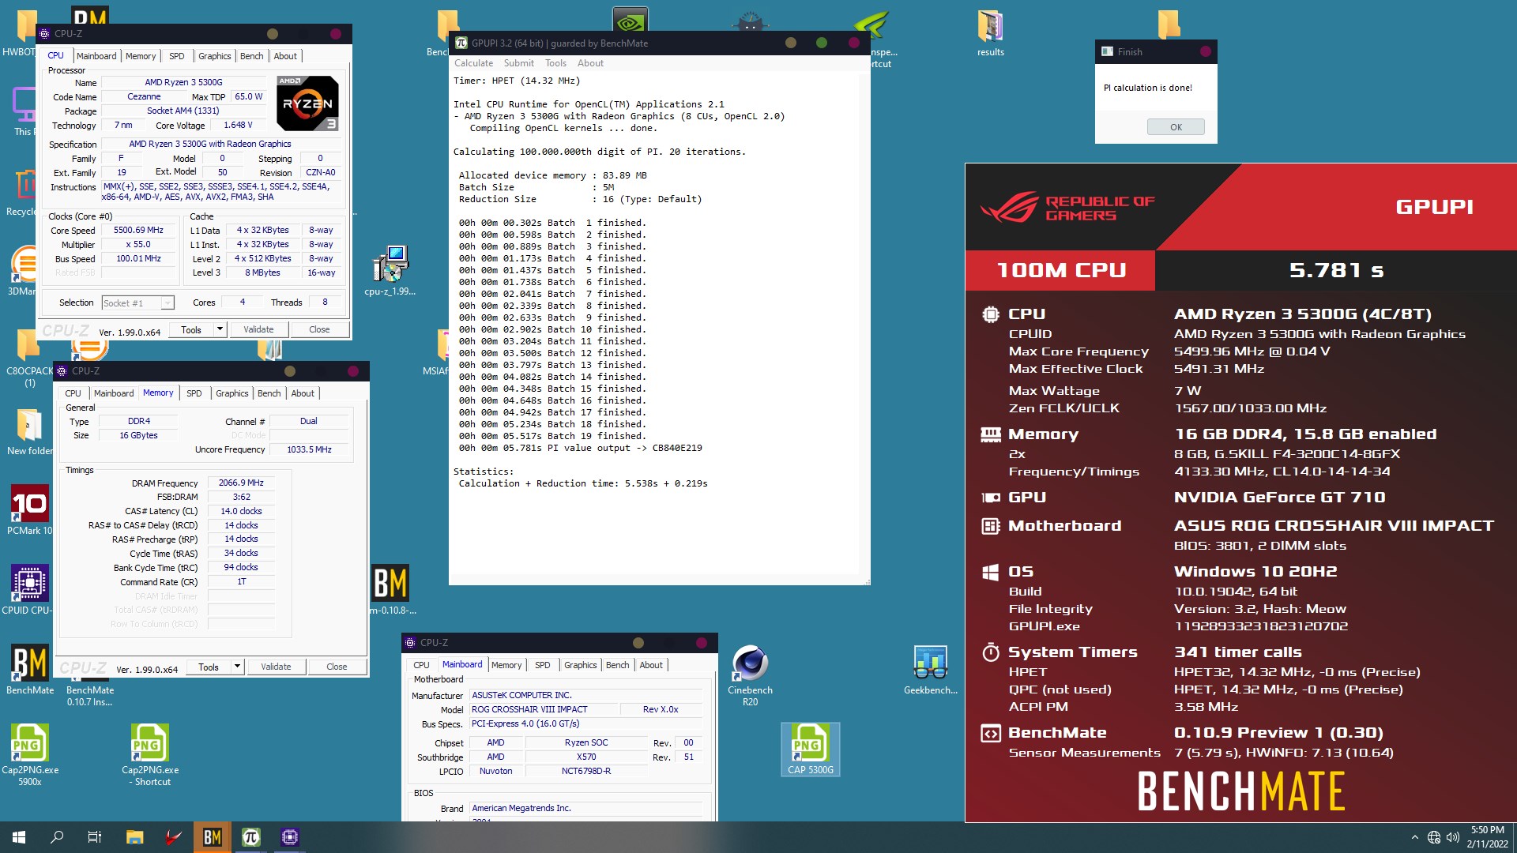Open the New folder desktop icon
Viewport: 1517px width, 853px height.
pos(29,431)
